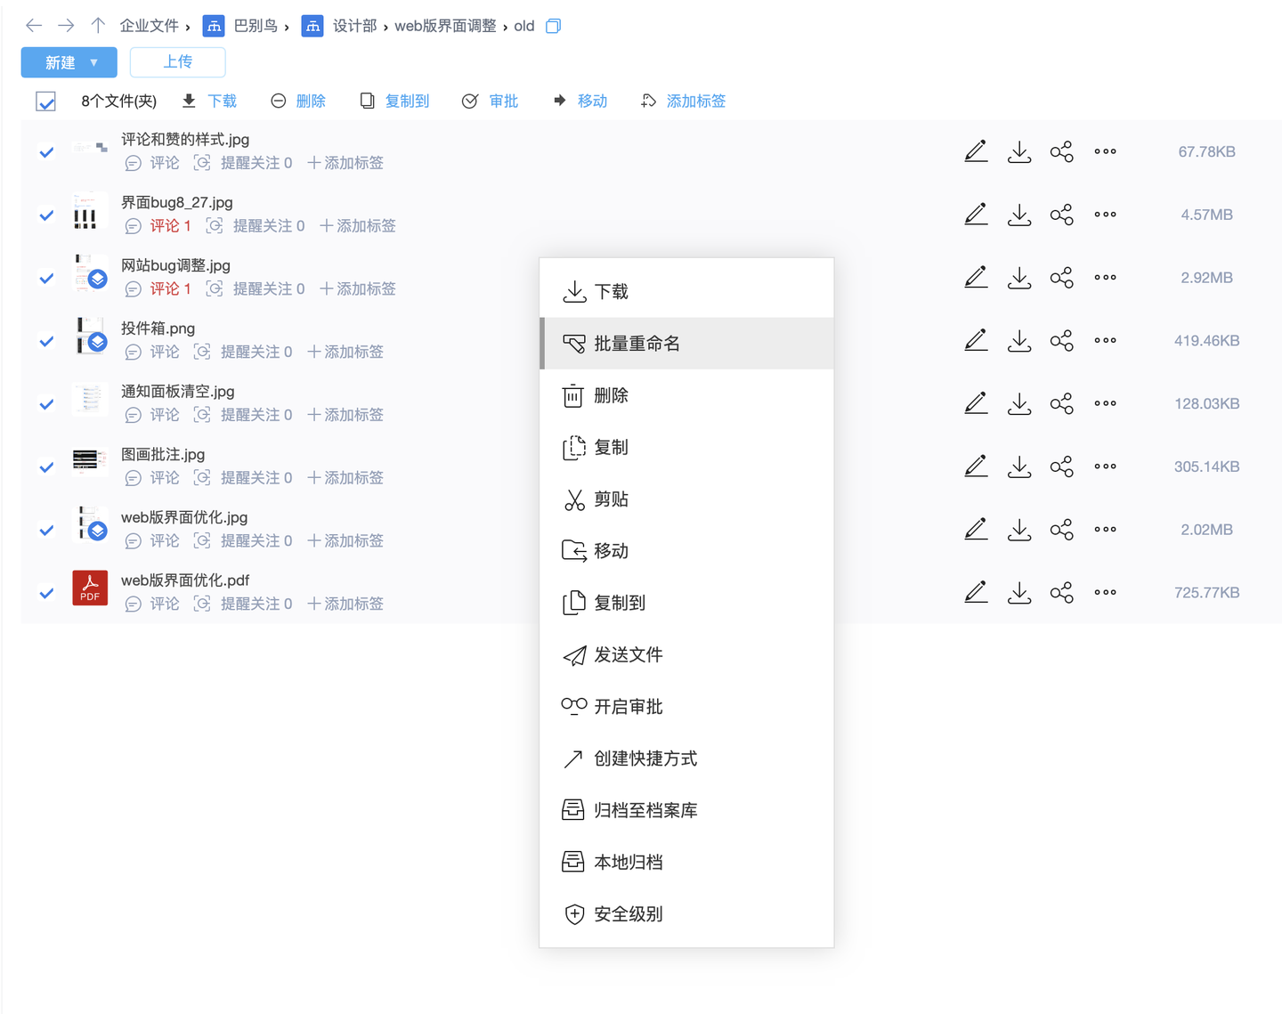Open 评论 1 under 网站bug调整.jpg
The width and height of the screenshot is (1282, 1014).
pos(170,289)
